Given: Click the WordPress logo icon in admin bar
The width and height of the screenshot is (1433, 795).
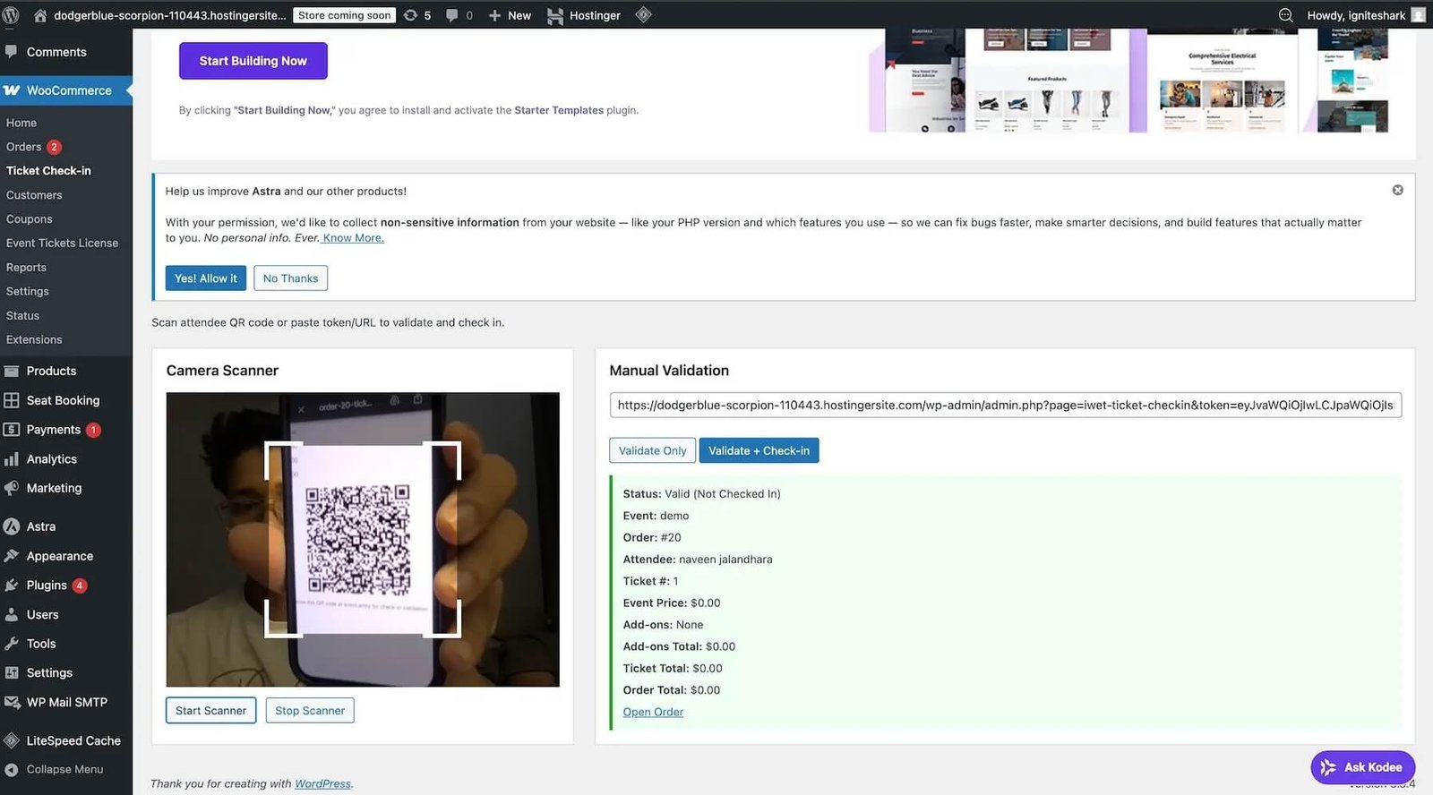Looking at the screenshot, I should [x=11, y=15].
